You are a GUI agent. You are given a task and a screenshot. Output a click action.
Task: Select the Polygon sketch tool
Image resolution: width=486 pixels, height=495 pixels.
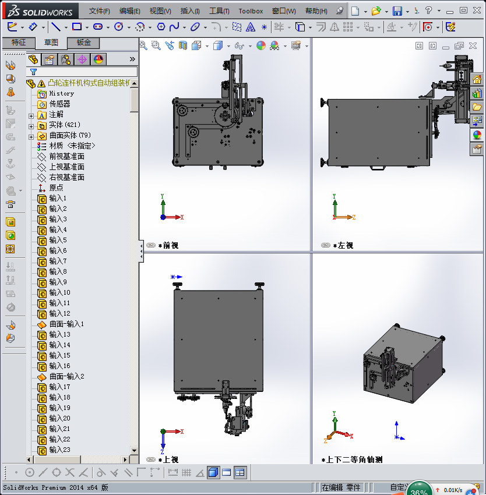pos(161,27)
